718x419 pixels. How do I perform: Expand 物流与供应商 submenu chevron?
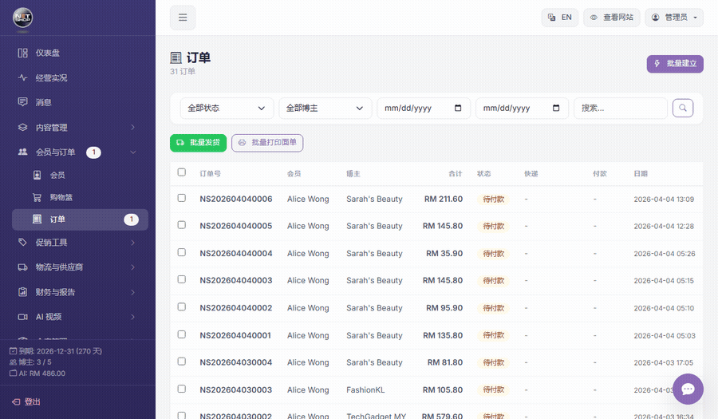pos(132,267)
